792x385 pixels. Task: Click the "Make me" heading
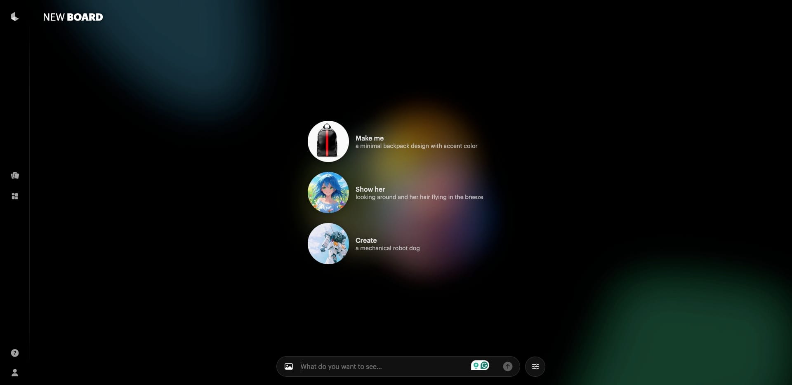pos(370,138)
